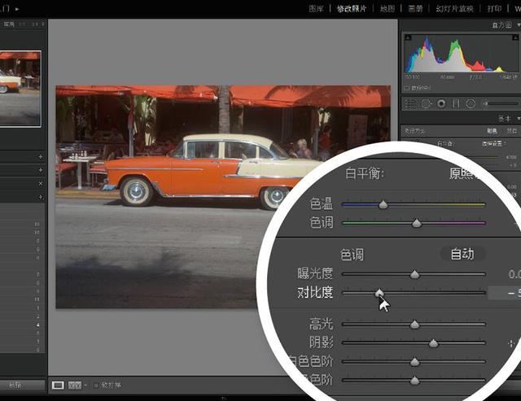Click the loupe view icon in bottom toolbar
Image resolution: width=521 pixels, height=401 pixels.
click(58, 384)
